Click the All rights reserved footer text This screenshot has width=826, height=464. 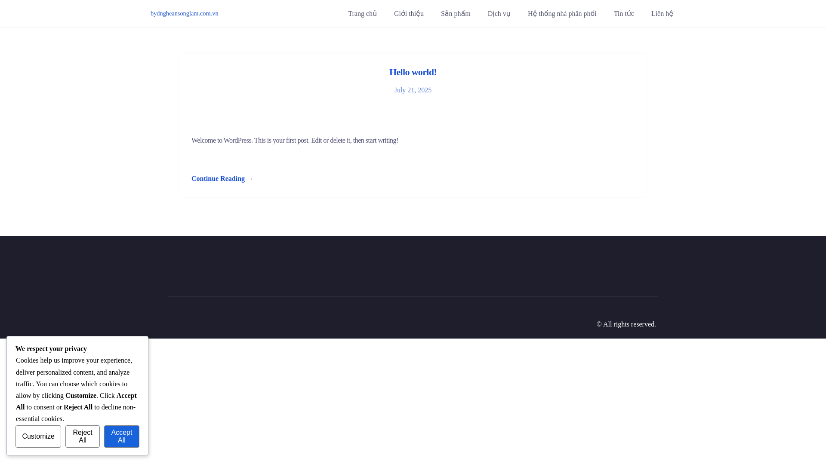tap(626, 324)
